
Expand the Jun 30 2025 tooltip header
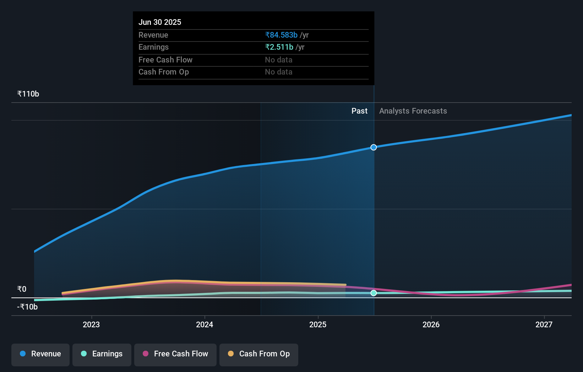160,22
